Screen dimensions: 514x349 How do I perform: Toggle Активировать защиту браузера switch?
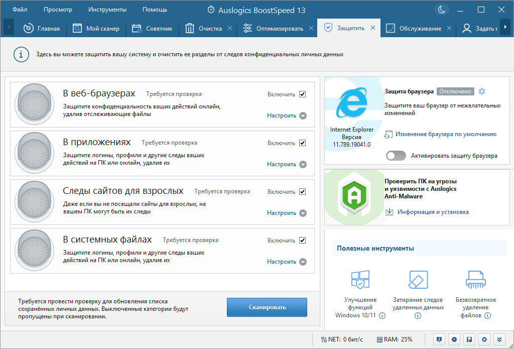[x=396, y=156]
